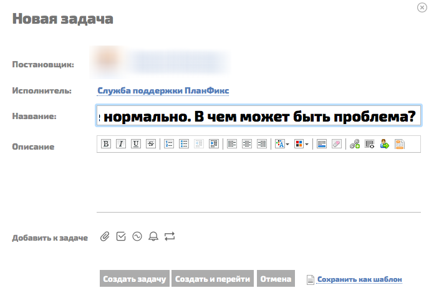Attach a file with the paperclip icon
Screen dimensions: 439x303
[105, 237]
